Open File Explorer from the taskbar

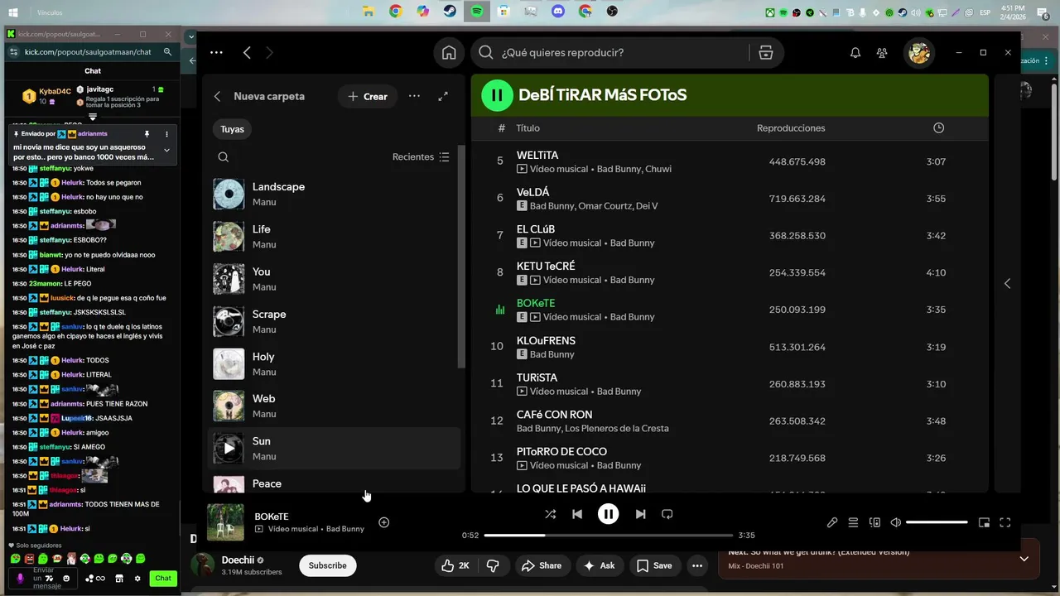369,12
